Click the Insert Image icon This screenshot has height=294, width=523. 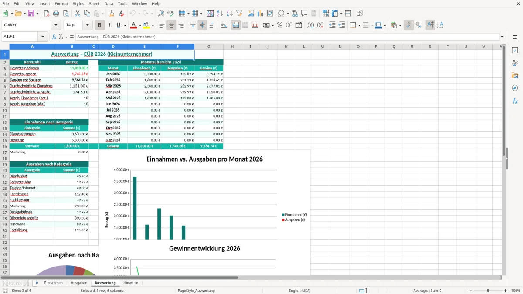click(251, 13)
